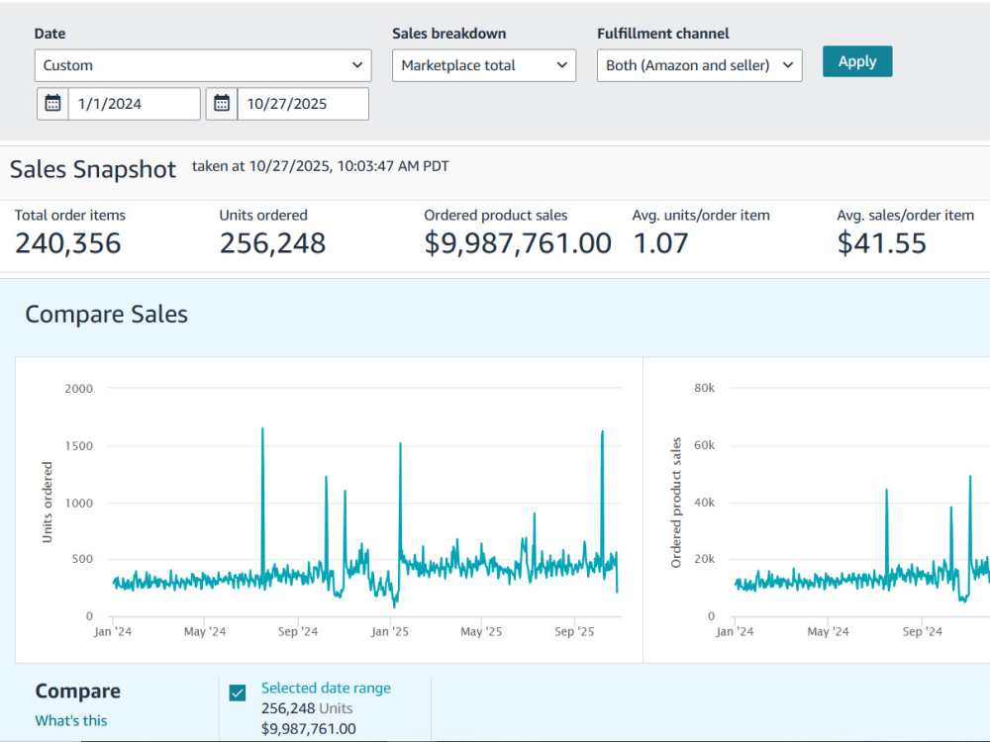The width and height of the screenshot is (990, 742).
Task: Select the Sep '25 marker on units chart
Action: (574, 631)
